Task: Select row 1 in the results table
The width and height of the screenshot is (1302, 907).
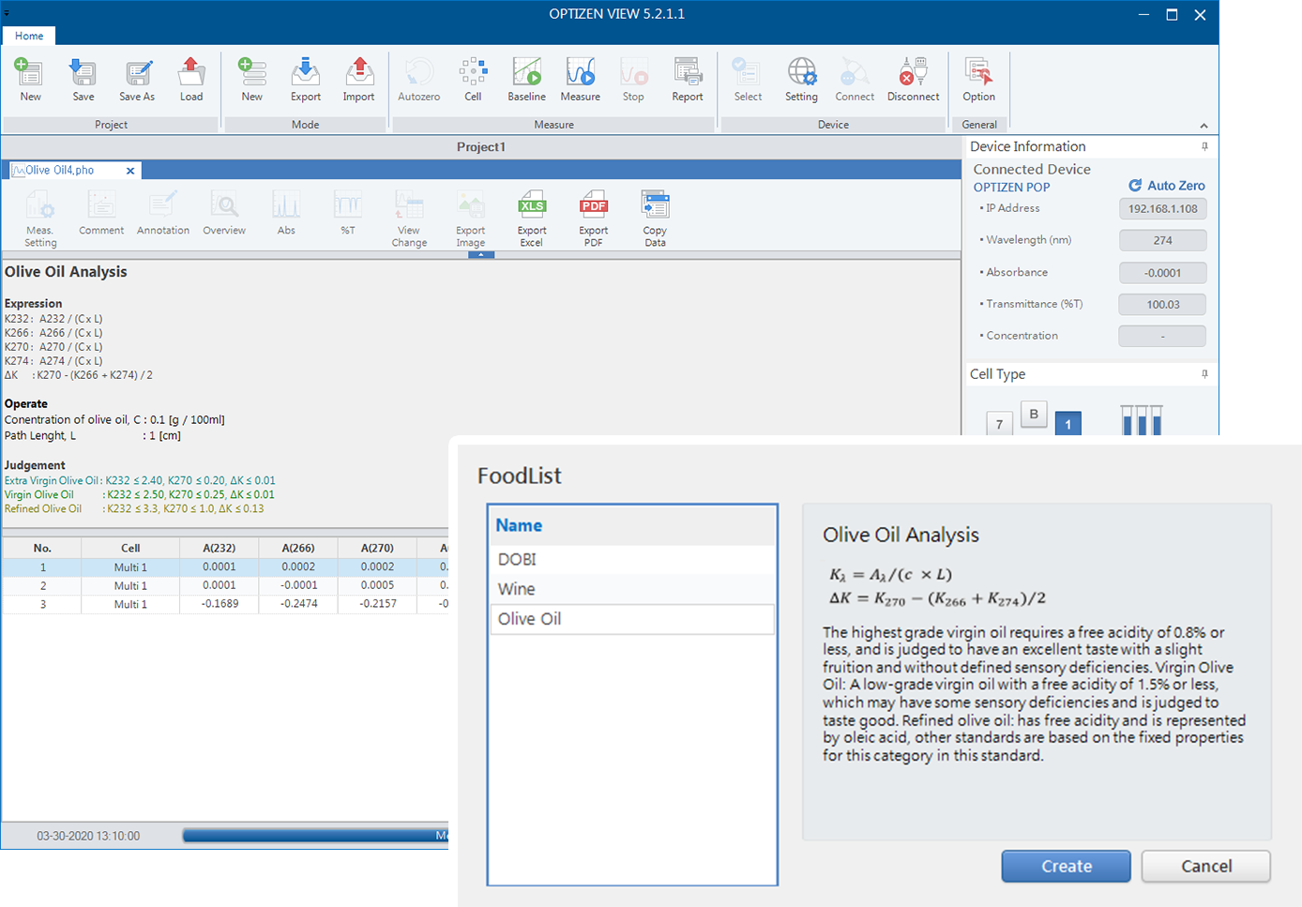Action: (225, 567)
